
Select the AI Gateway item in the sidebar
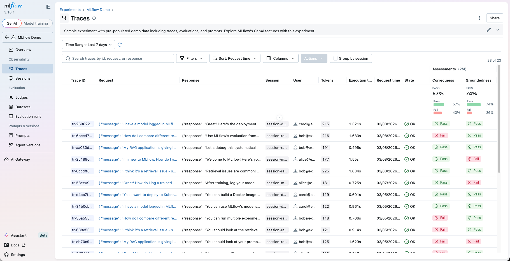click(x=20, y=159)
